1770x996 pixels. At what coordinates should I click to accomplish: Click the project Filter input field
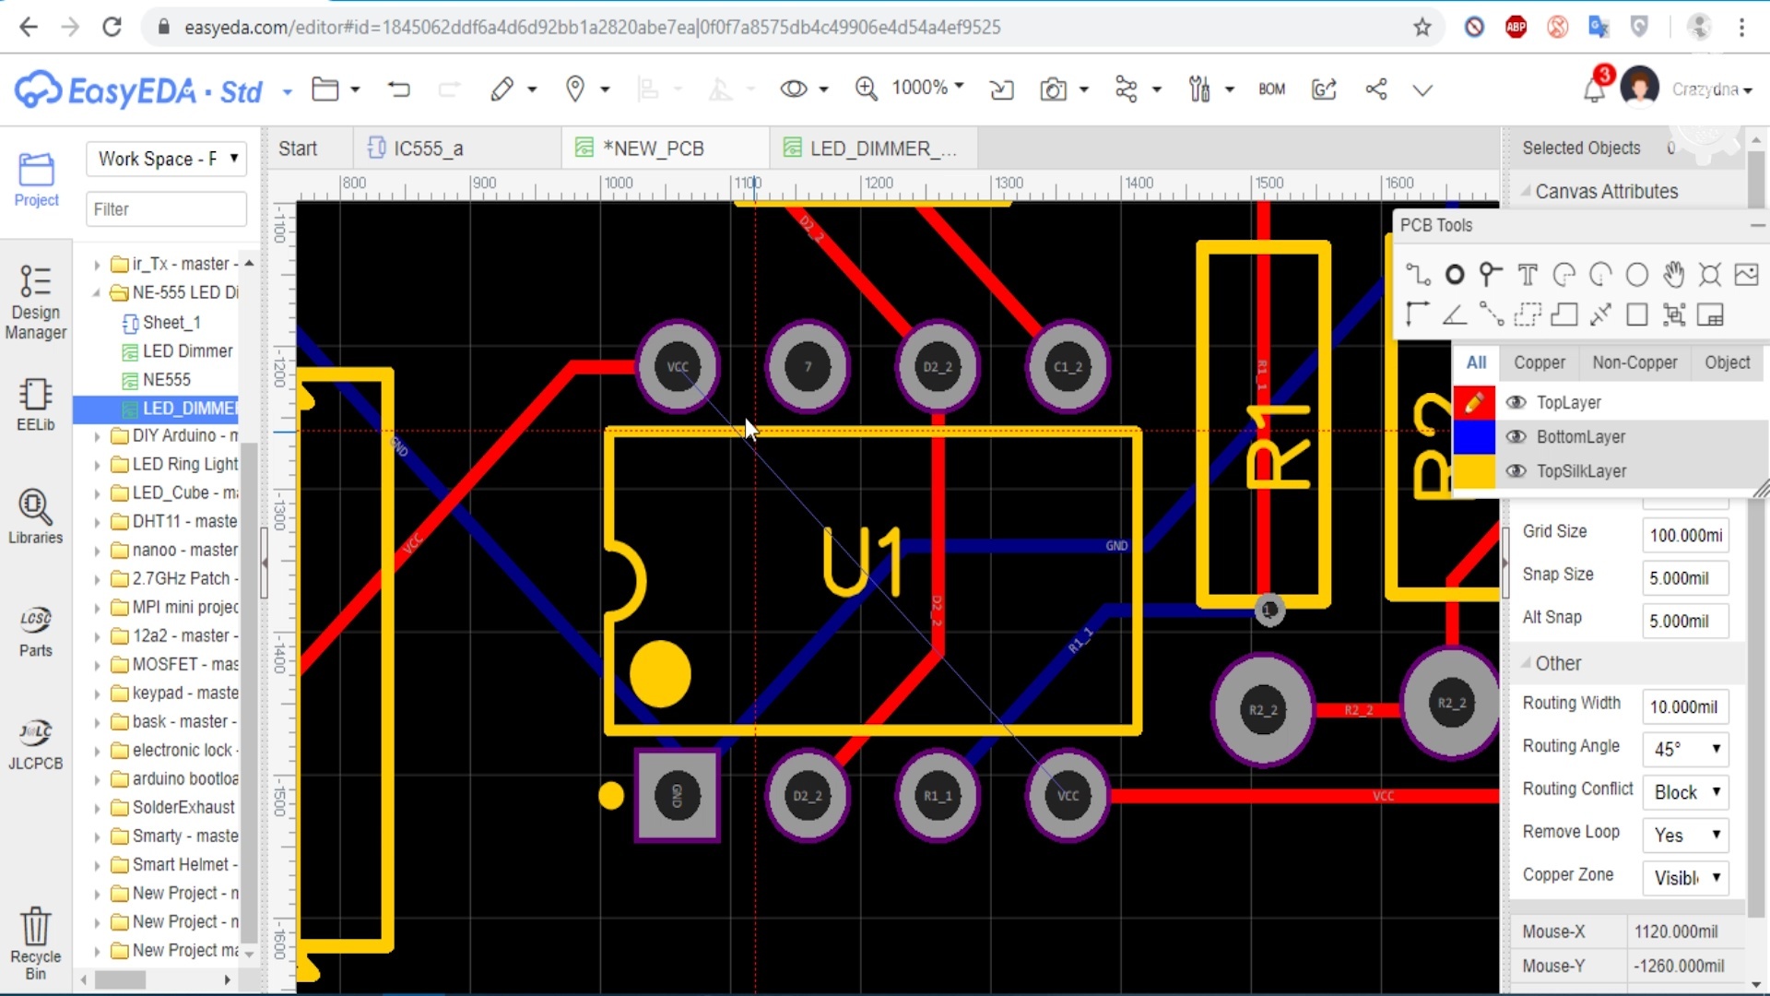167,209
